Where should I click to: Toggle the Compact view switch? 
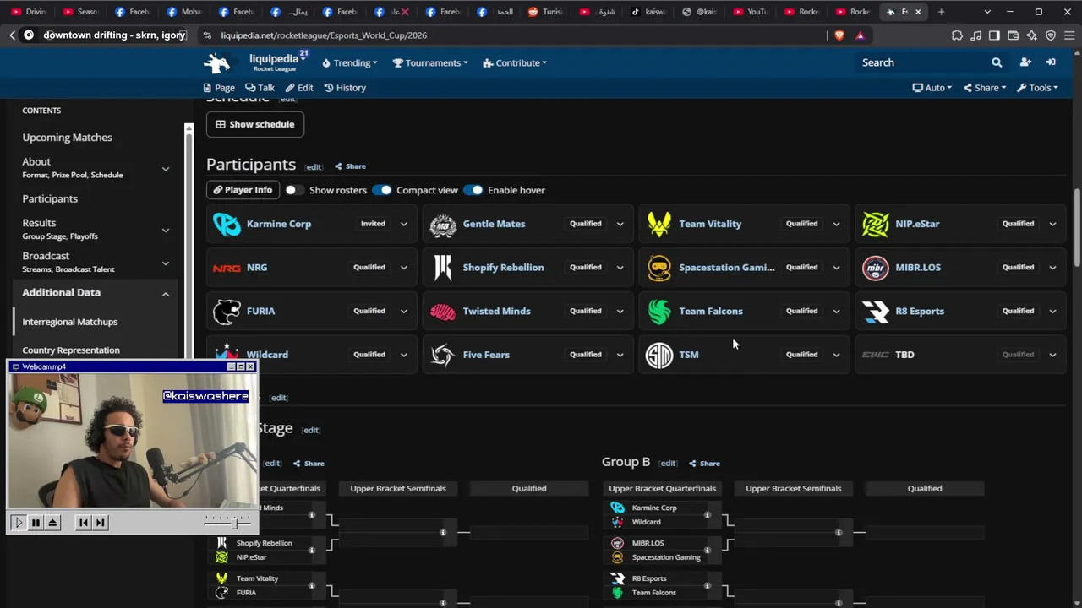(382, 190)
